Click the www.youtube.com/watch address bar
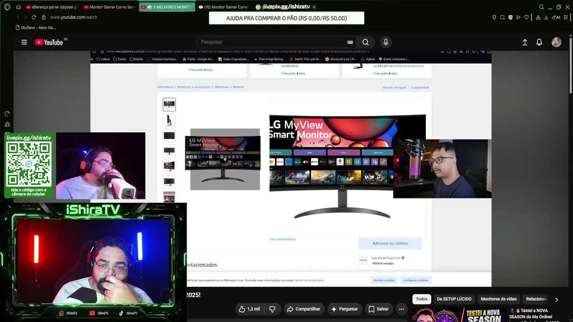This screenshot has height=322, width=573. pos(73,17)
